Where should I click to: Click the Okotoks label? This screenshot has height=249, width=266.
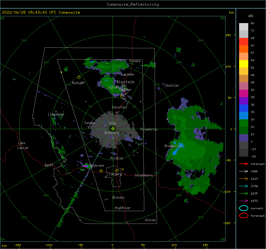pyautogui.click(x=118, y=197)
